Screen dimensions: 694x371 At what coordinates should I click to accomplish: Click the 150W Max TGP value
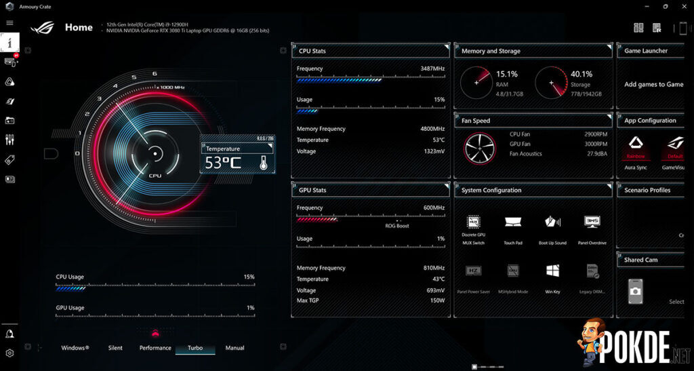click(x=437, y=300)
